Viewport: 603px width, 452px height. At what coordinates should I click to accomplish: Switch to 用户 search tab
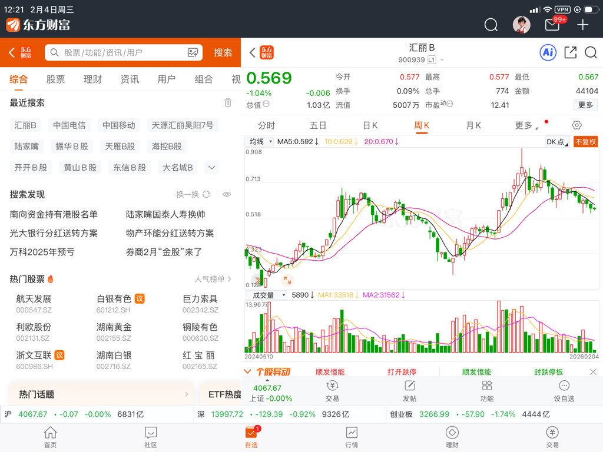(167, 79)
